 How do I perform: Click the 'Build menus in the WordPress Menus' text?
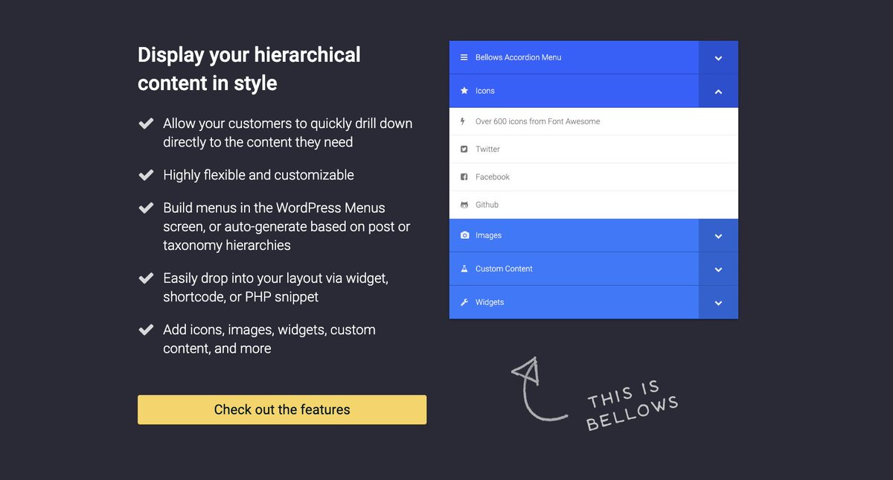[275, 208]
